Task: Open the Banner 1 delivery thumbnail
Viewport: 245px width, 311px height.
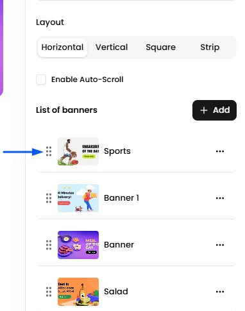Action: click(78, 198)
